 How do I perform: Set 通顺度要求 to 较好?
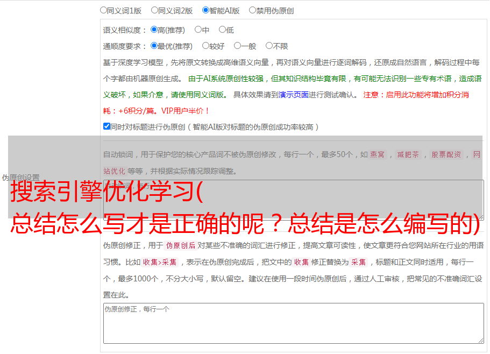pyautogui.click(x=205, y=46)
